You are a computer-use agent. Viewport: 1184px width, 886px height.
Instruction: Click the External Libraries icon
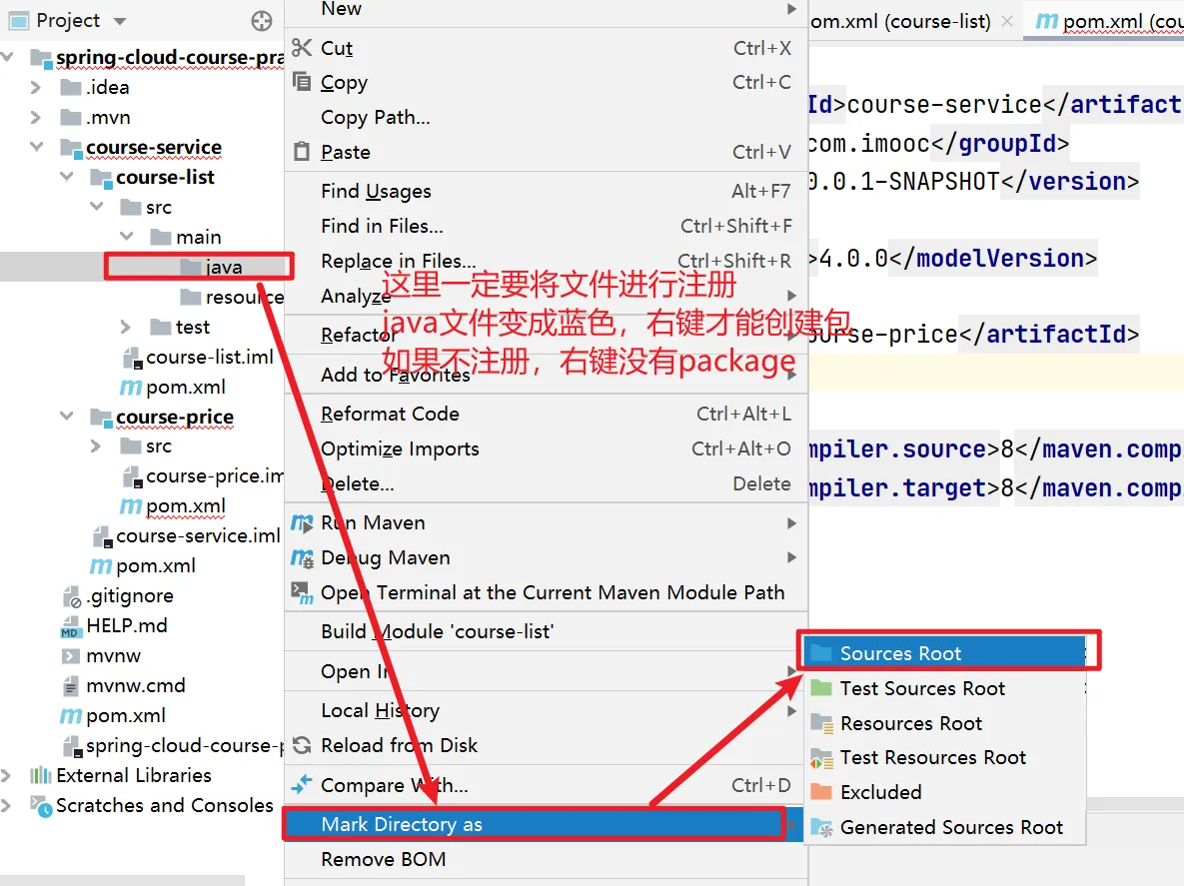40,775
